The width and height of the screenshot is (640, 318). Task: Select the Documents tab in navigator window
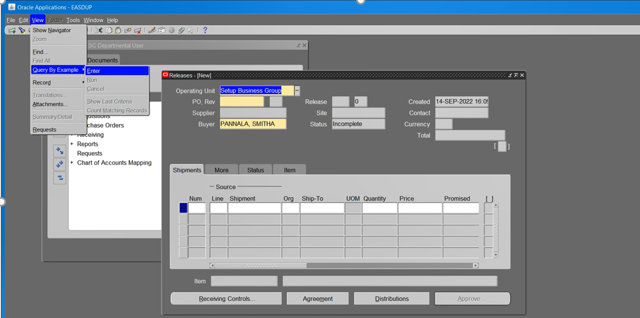[x=102, y=60]
